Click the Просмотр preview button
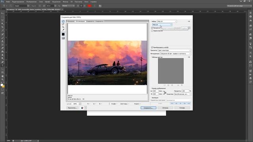The image size is (253, 142). (x=72, y=108)
